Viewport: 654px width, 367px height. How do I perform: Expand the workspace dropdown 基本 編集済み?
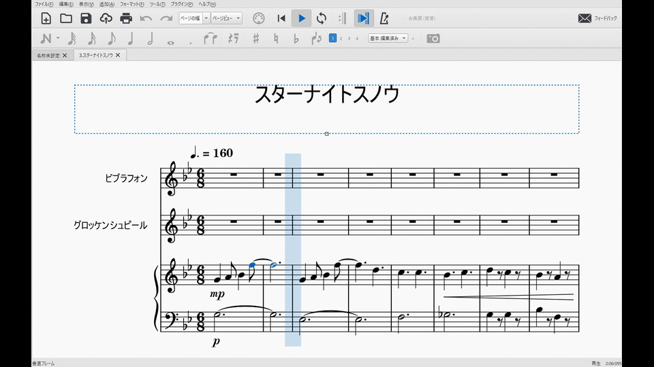[388, 39]
